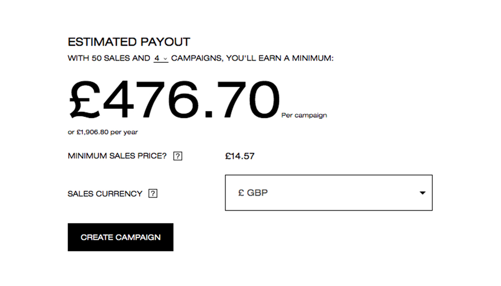Image resolution: width=501 pixels, height=286 pixels.
Task: Click the £14.57 minimum price value
Action: 239,156
